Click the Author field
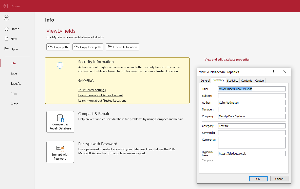The width and height of the screenshot is (300, 189). pyautogui.click(x=252, y=103)
